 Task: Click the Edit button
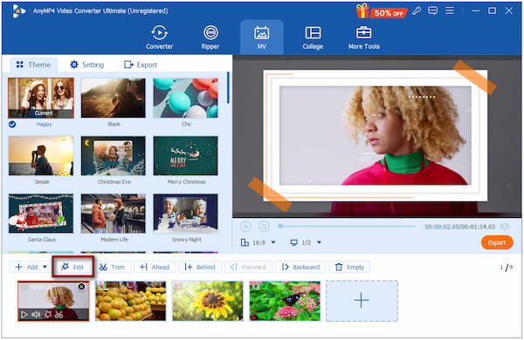pos(72,267)
